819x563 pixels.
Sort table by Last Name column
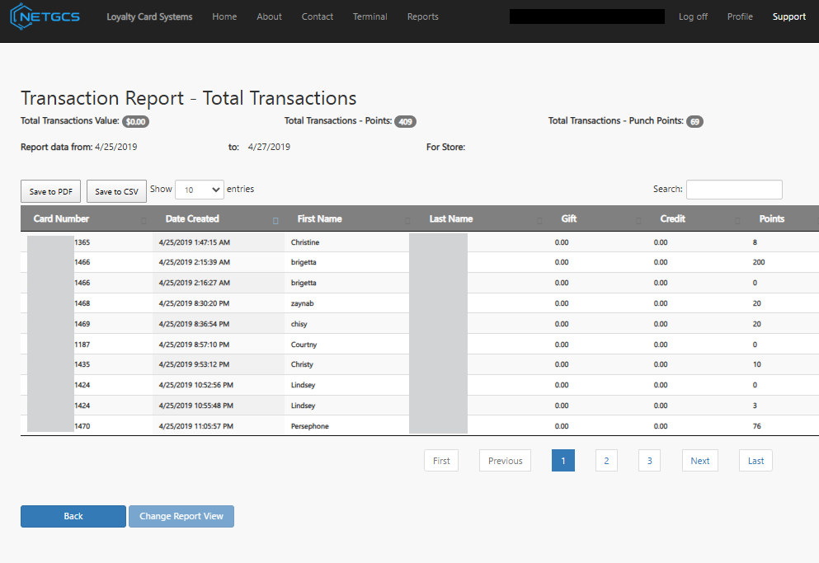tap(450, 219)
